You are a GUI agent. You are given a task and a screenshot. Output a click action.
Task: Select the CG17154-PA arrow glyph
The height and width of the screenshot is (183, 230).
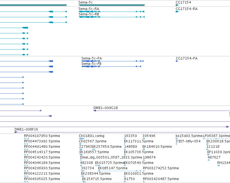[x=177, y=61]
